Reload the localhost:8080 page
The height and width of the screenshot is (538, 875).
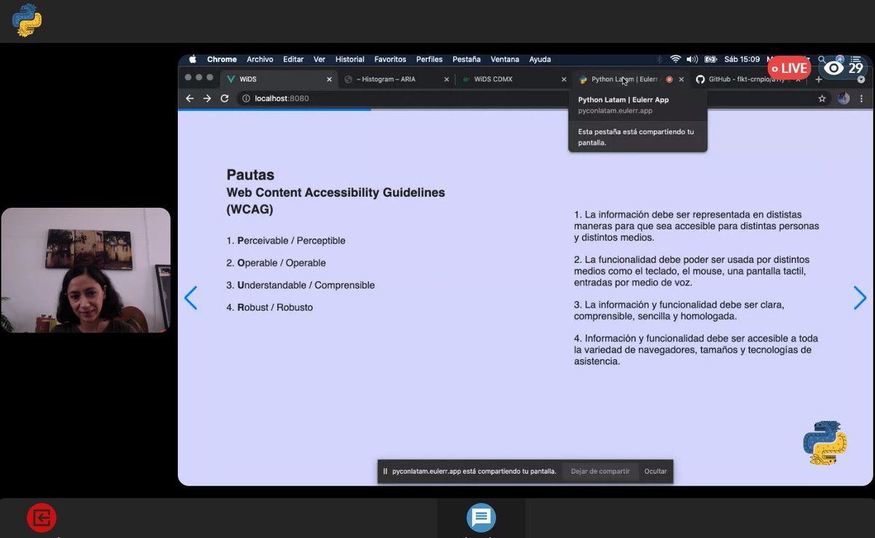[225, 98]
